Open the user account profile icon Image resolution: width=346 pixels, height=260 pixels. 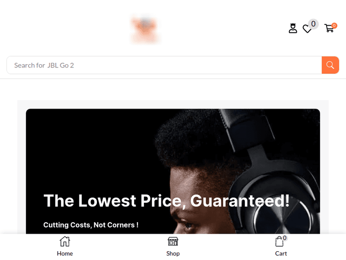(293, 28)
